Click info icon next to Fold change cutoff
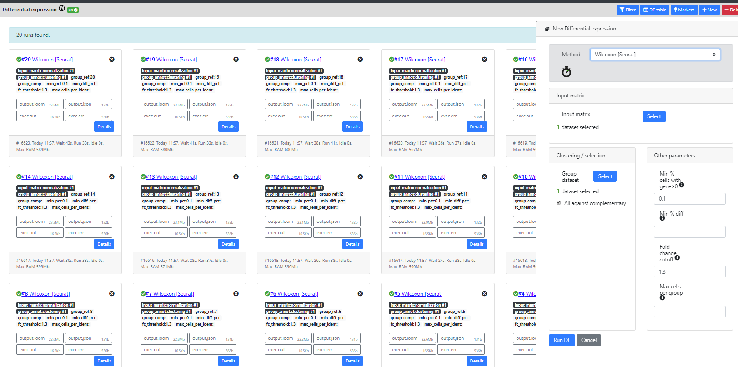The width and height of the screenshot is (738, 367). point(677,258)
